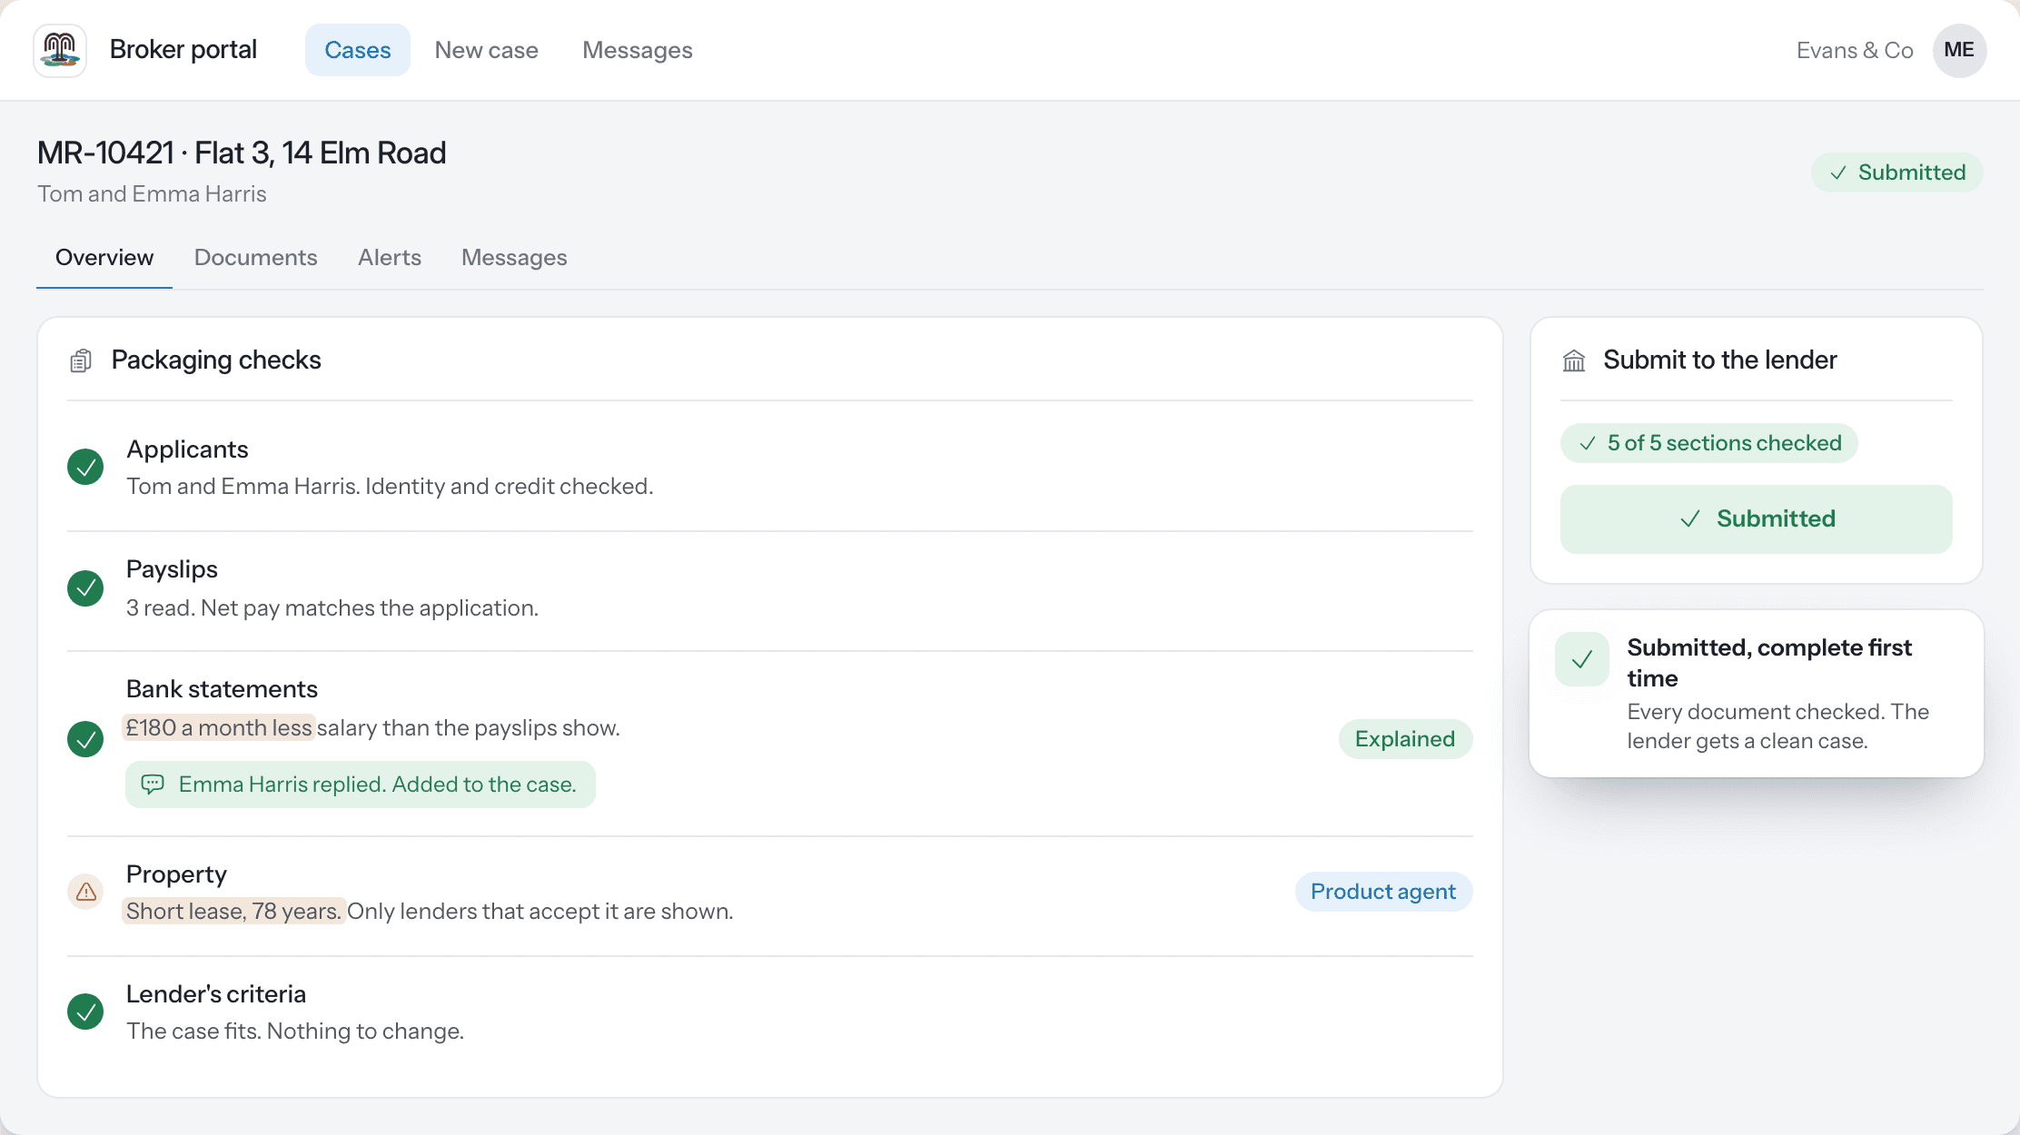The image size is (2020, 1135).
Task: Click the bank building icon beside Submit to the lender
Action: click(1574, 360)
